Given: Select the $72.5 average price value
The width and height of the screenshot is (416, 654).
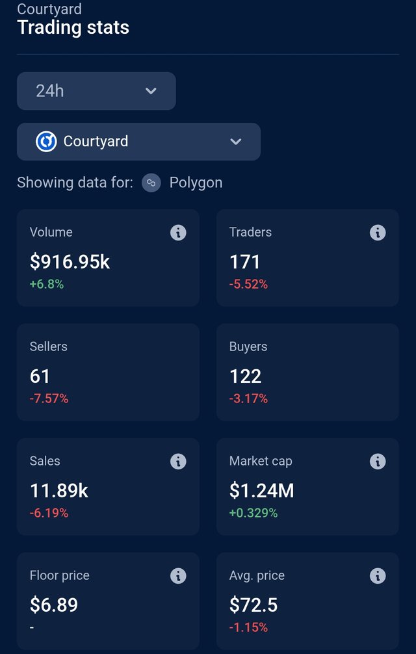Looking at the screenshot, I should coord(253,605).
